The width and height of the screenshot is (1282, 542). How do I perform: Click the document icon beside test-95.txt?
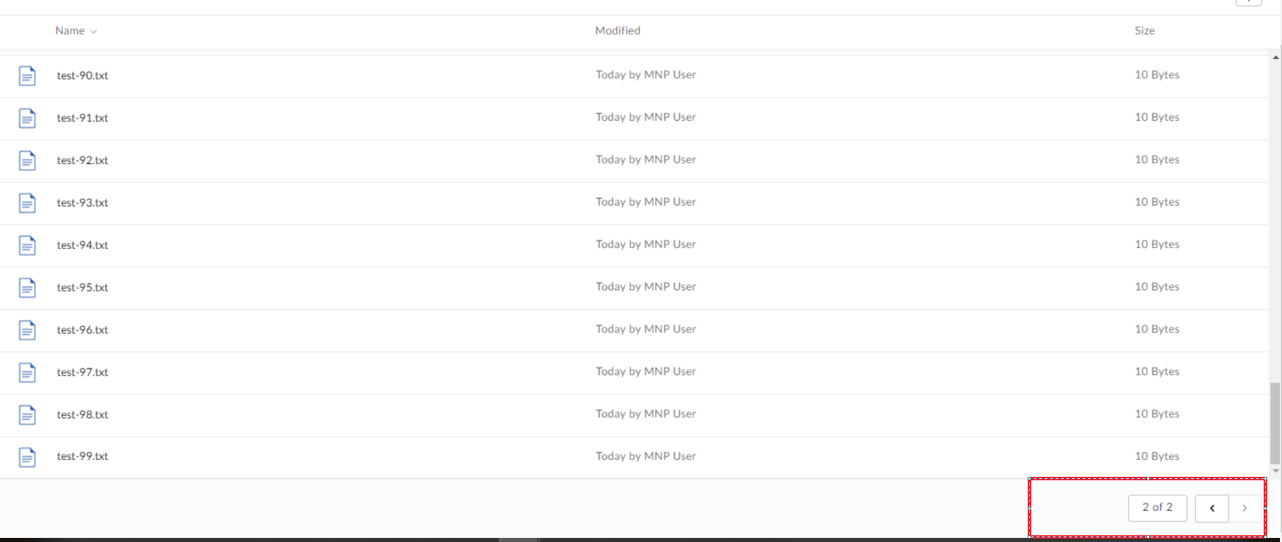pos(27,288)
